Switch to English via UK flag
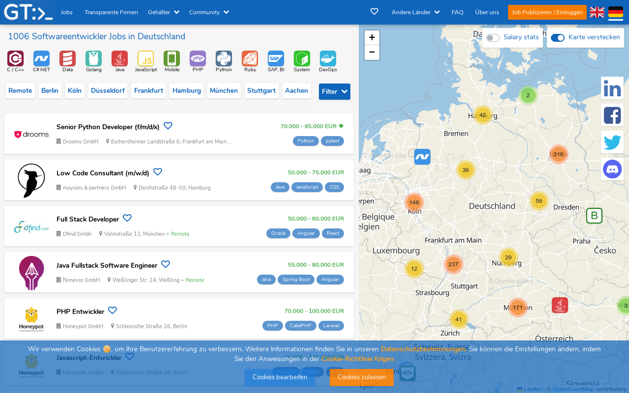The height and width of the screenshot is (393, 629). pos(597,12)
